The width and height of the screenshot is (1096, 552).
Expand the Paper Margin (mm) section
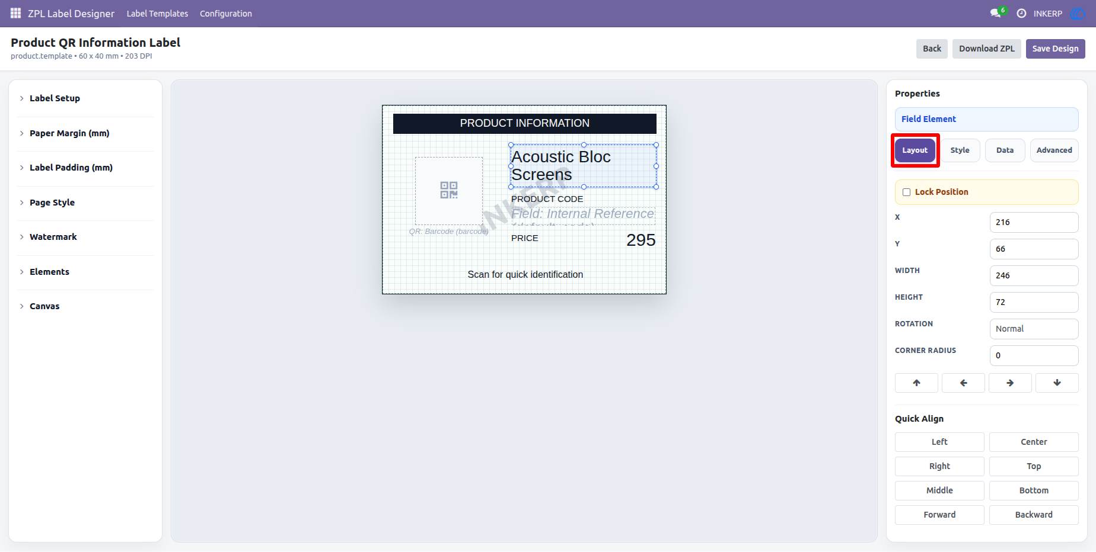[85, 133]
